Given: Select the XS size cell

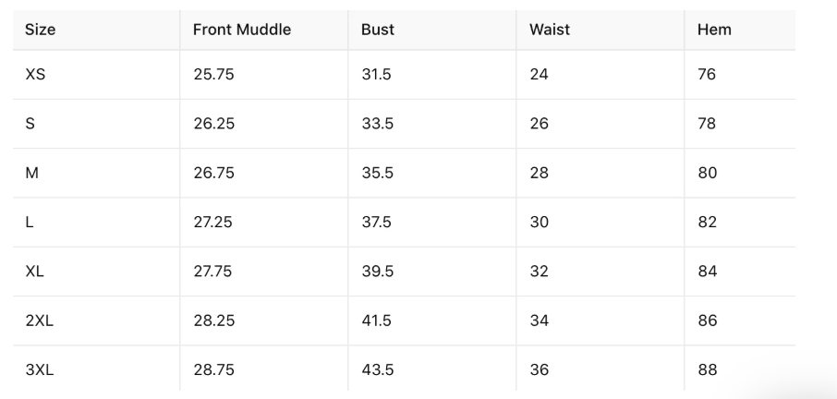Looking at the screenshot, I should pos(35,75).
